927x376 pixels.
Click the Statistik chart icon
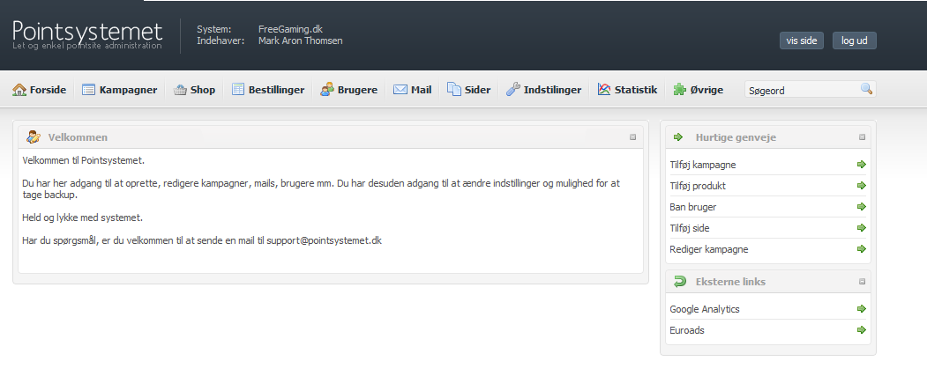click(x=603, y=90)
